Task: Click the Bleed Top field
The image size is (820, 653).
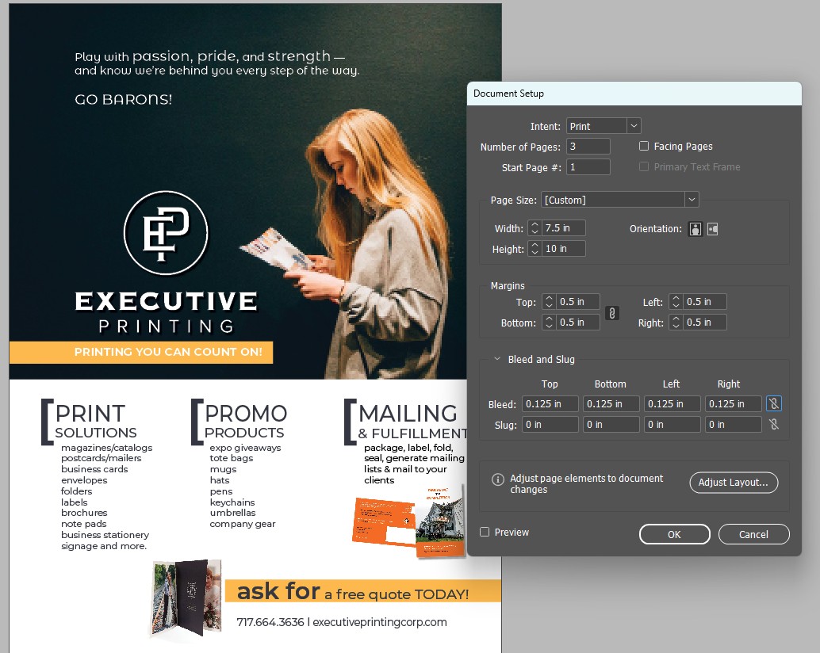Action: pos(550,404)
